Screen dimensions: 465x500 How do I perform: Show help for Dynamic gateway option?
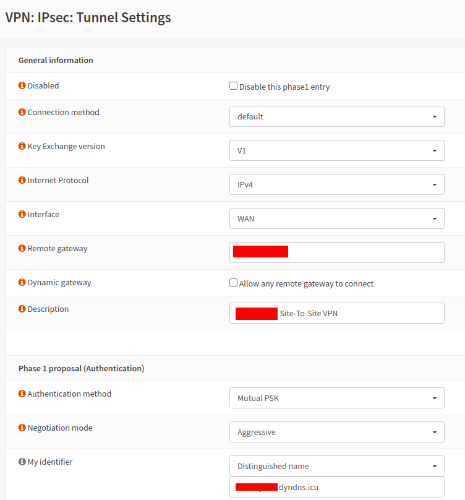pyautogui.click(x=22, y=283)
